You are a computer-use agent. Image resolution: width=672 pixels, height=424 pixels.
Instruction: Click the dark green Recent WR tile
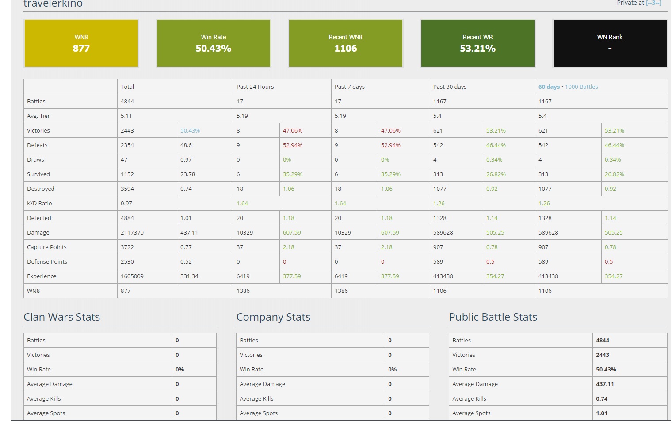tap(477, 43)
